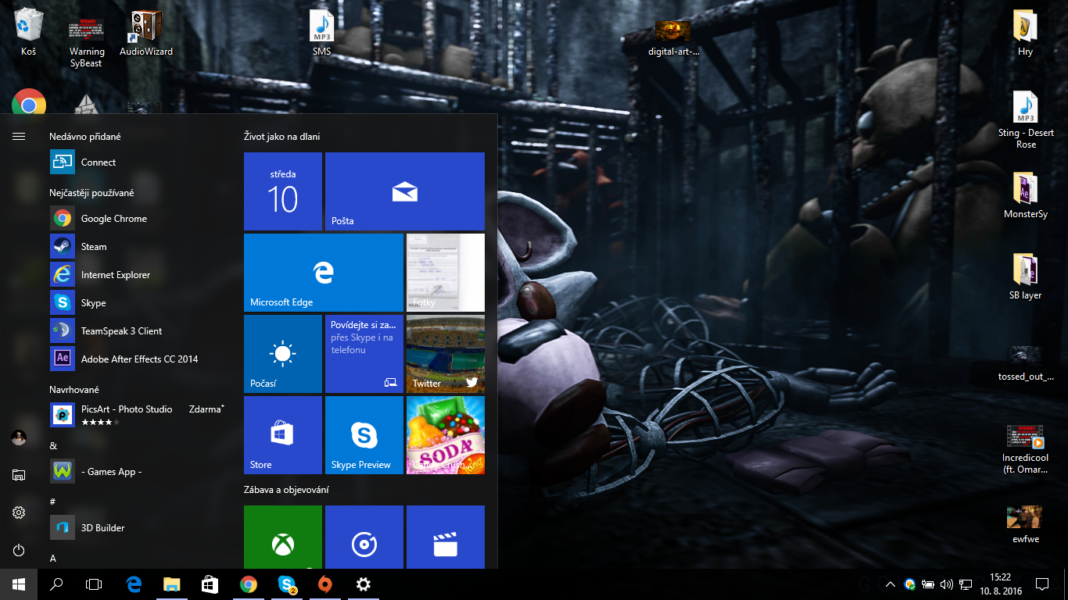1068x600 pixels.
Task: Click the '&' alphabet section header
Action: coord(53,445)
